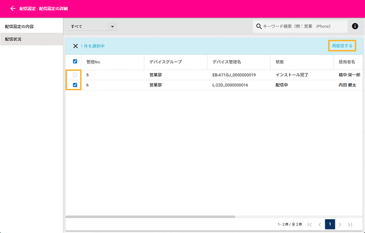Click the インストール完了 status cell

click(x=292, y=75)
